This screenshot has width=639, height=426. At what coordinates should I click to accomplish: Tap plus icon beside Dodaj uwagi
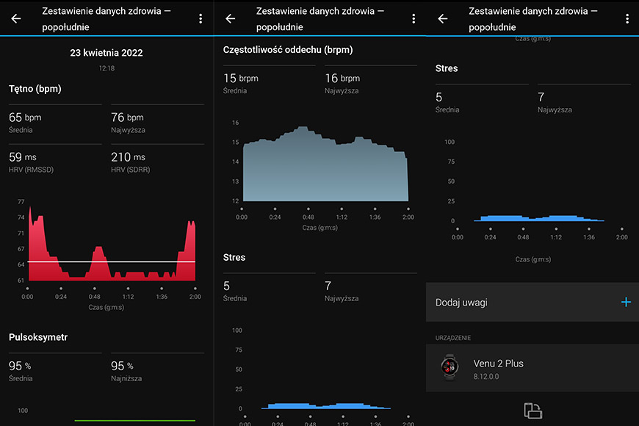point(626,302)
